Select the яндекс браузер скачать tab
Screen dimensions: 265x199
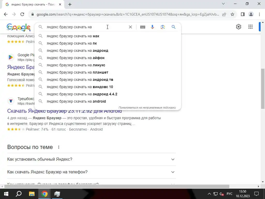tap(33, 4)
